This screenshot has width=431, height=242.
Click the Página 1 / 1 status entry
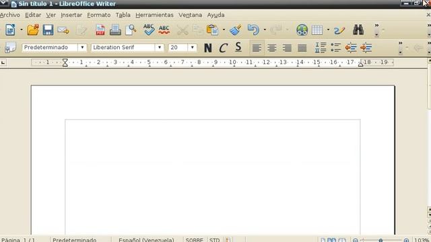coord(18,240)
